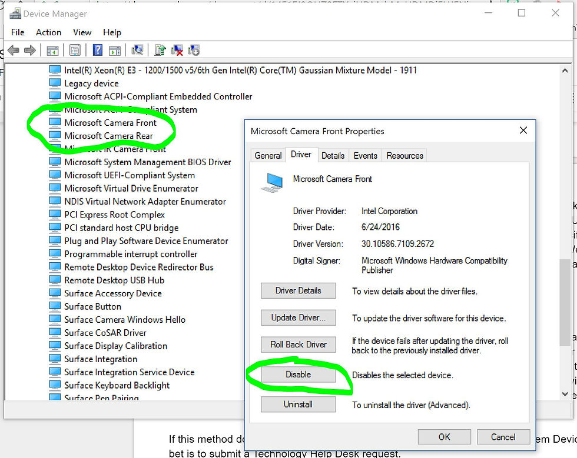Open the Action menu
The width and height of the screenshot is (577, 458).
[x=48, y=32]
